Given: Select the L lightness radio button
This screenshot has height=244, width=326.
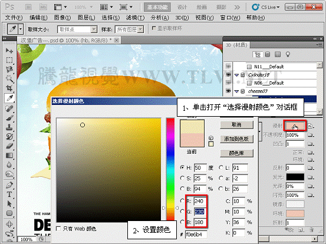Looking at the screenshot, I should (x=221, y=167).
